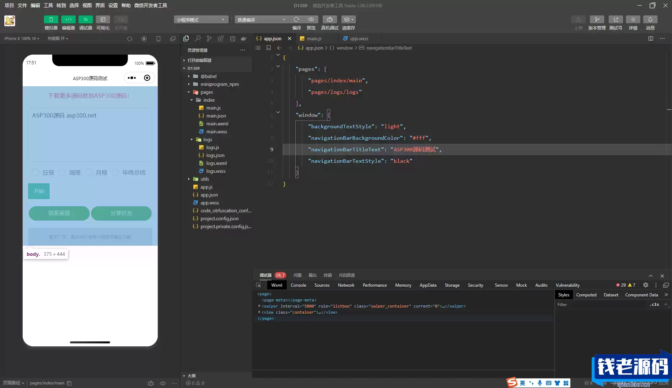672x388 pixels.
Task: Start real device debugging
Action: (x=330, y=19)
